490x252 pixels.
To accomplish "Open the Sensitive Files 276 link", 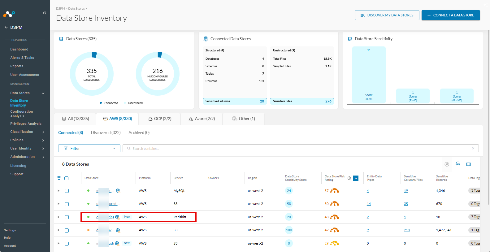I will coord(328,101).
